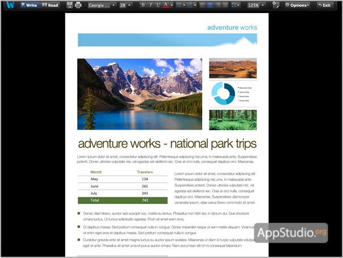Toggle italic formatting
Viewport: 343px width, 258px height.
pos(150,5)
